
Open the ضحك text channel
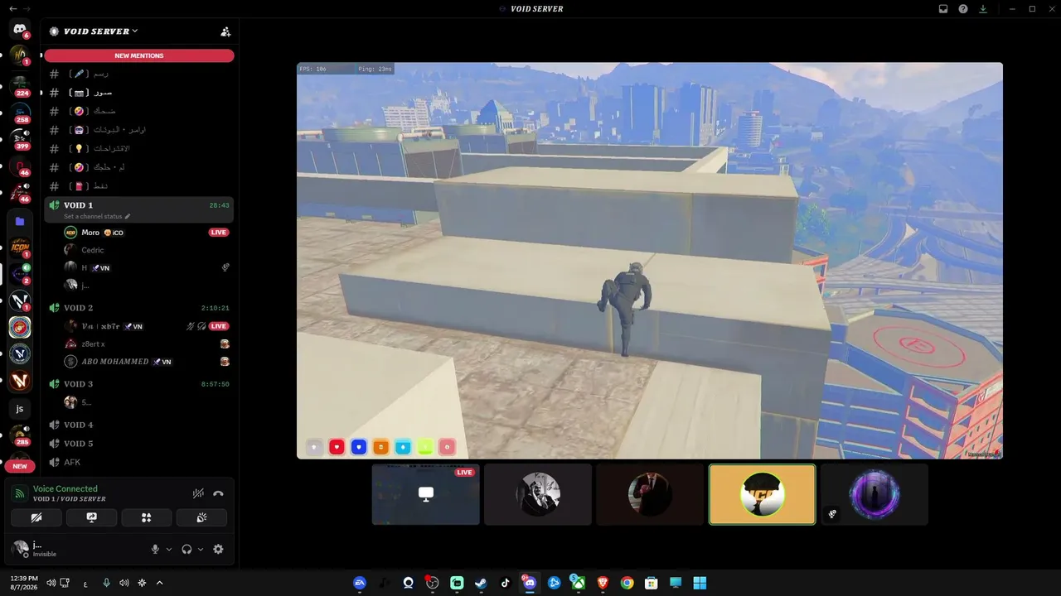pos(139,111)
